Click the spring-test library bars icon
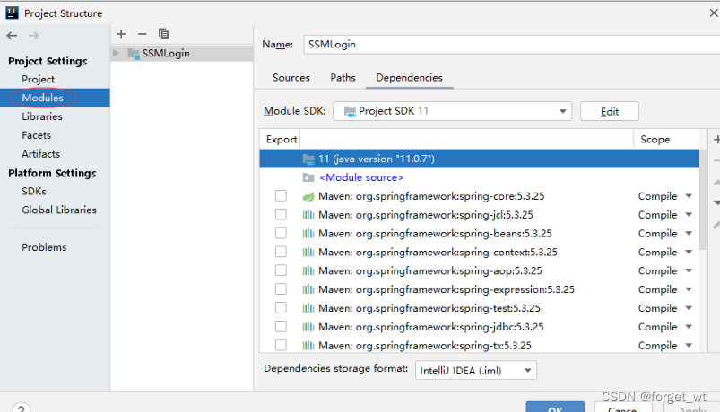Screen dimensions: 720x412 308,308
